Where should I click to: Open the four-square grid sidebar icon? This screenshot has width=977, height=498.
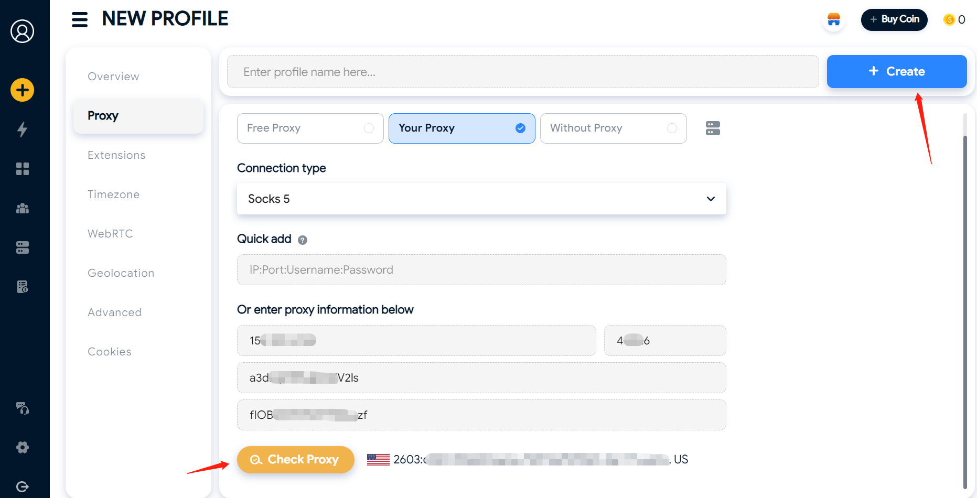coord(22,169)
